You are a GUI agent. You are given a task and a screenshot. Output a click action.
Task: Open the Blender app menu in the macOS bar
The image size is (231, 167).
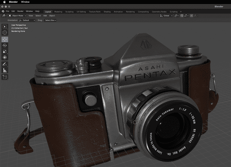[x=13, y=2]
